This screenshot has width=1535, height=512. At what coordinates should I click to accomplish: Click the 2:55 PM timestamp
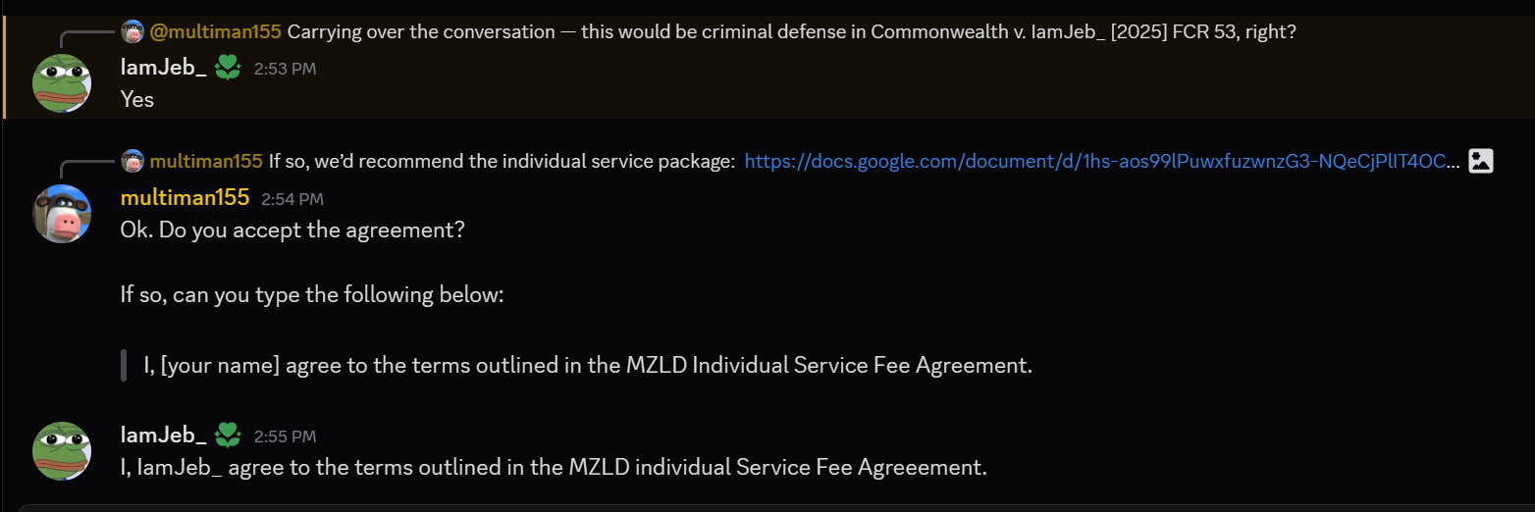[285, 435]
